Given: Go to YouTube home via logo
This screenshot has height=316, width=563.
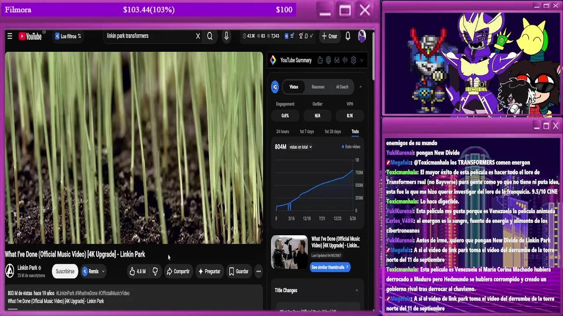Looking at the screenshot, I should click(30, 36).
